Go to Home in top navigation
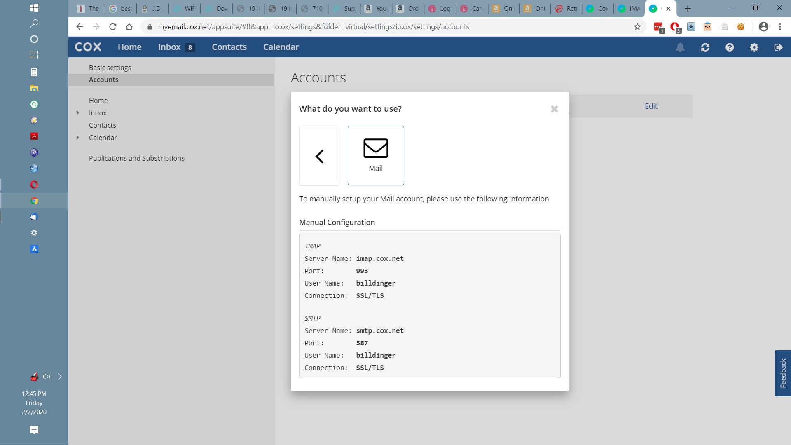The width and height of the screenshot is (791, 445). click(x=130, y=47)
